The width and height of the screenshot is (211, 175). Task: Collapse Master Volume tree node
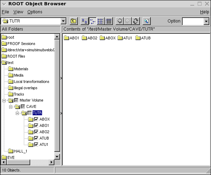pyautogui.click(x=4, y=101)
